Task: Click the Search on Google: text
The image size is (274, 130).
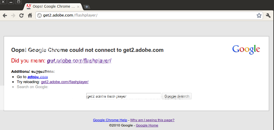Action: (x=32, y=87)
